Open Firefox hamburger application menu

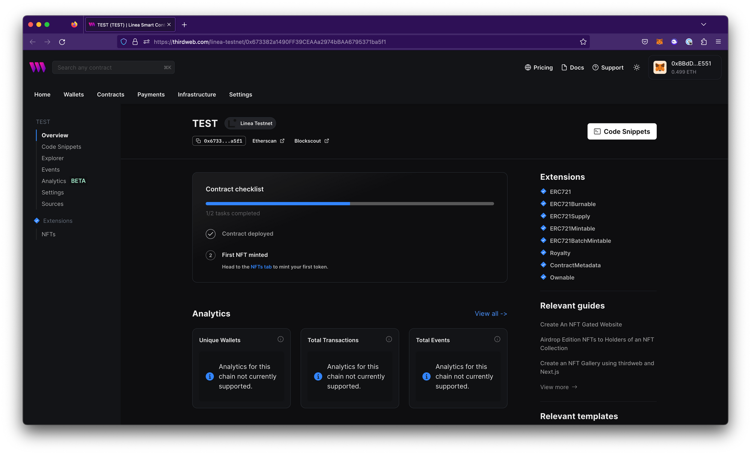(718, 42)
